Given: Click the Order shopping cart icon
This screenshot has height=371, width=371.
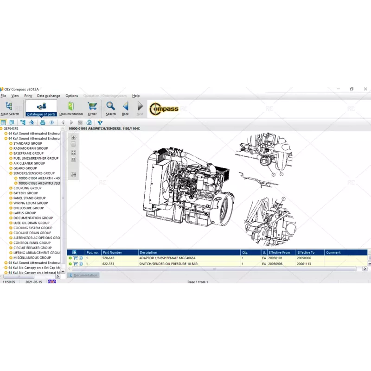Looking at the screenshot, I should pos(92,109).
